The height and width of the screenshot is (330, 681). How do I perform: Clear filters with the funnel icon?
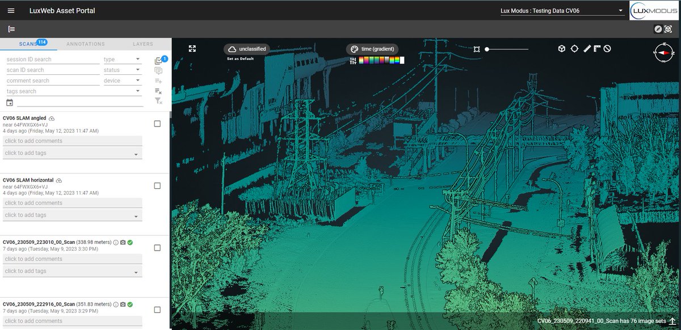pos(158,101)
